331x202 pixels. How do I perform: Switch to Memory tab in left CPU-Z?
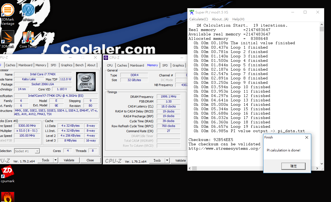[41, 65]
